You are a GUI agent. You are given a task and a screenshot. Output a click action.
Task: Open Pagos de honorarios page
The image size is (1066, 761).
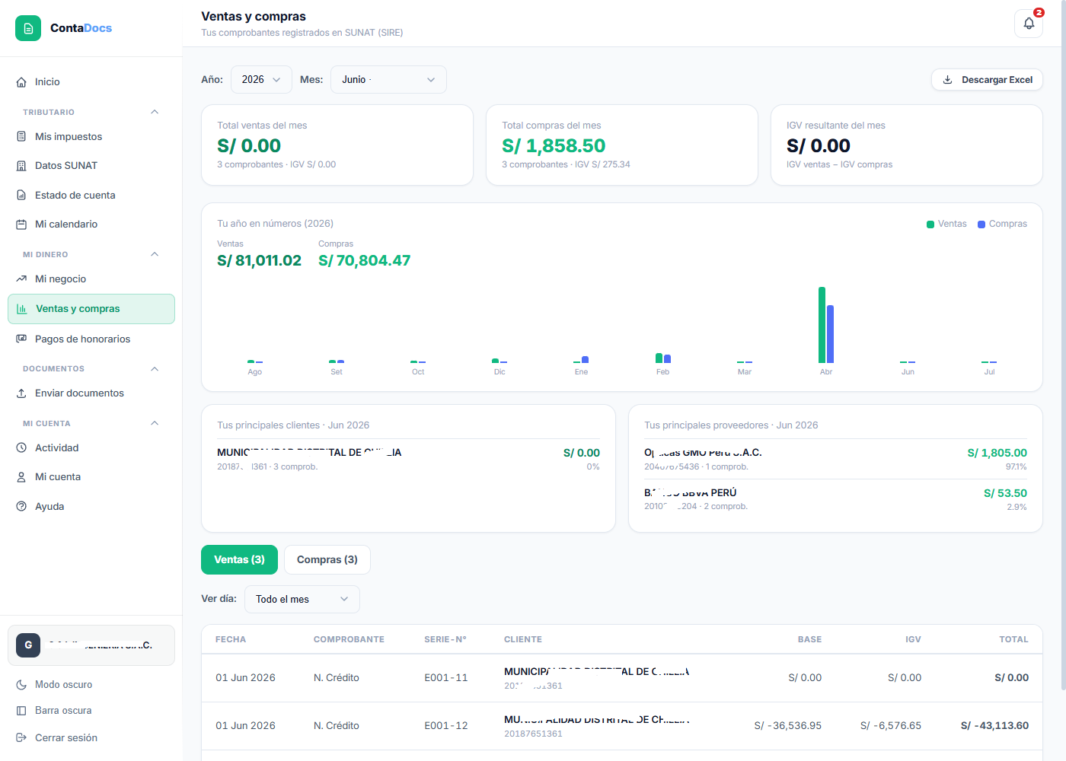pos(91,339)
